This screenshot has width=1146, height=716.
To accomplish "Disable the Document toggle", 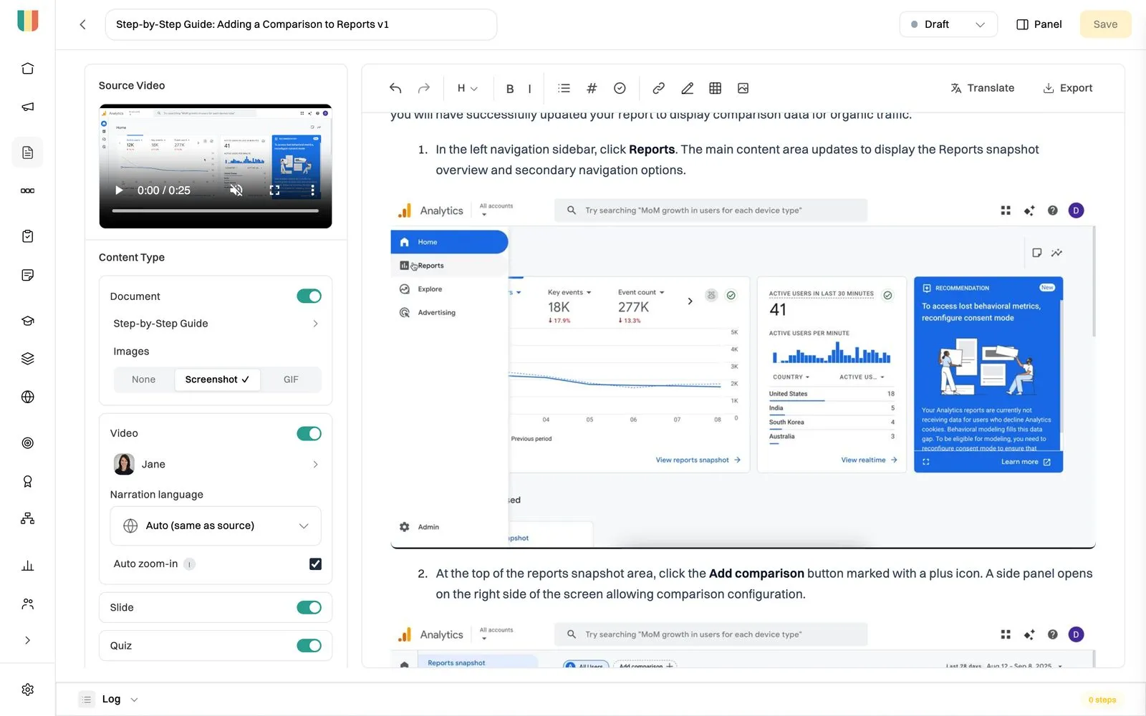I will [x=309, y=296].
